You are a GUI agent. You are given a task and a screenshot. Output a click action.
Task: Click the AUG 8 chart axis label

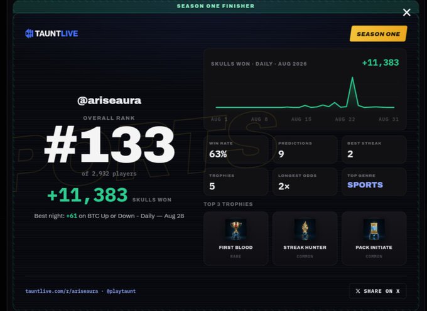259,119
